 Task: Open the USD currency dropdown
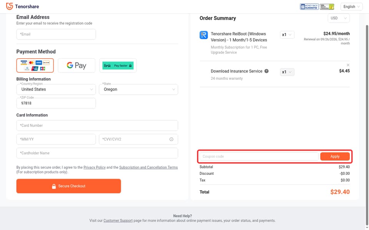pos(338,18)
